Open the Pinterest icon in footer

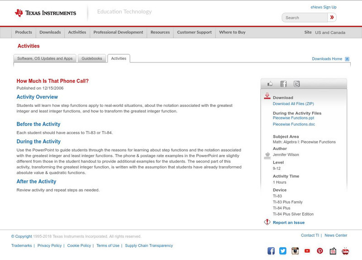point(320,251)
